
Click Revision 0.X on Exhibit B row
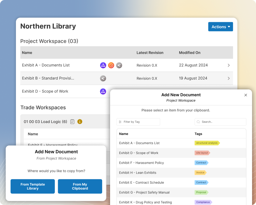pyautogui.click(x=147, y=78)
